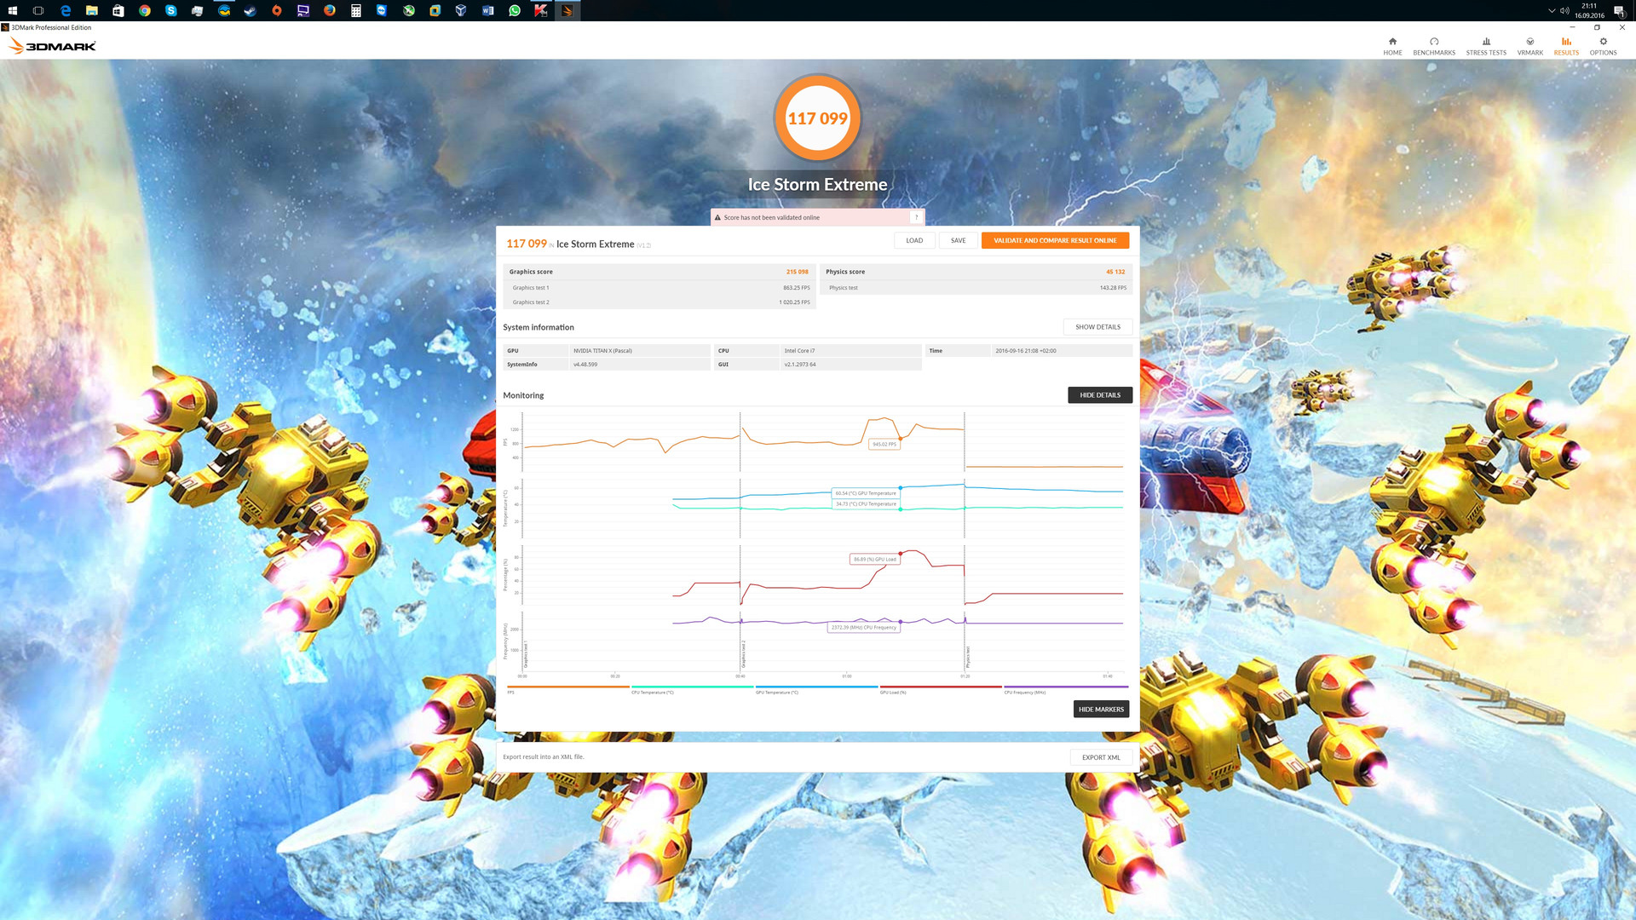Screen dimensions: 1636x920
Task: Open the Stress Tests section
Action: (x=1486, y=46)
